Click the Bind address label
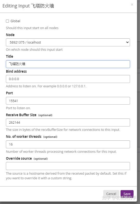Viewport: 140px width, 204px height. [x=16, y=71]
